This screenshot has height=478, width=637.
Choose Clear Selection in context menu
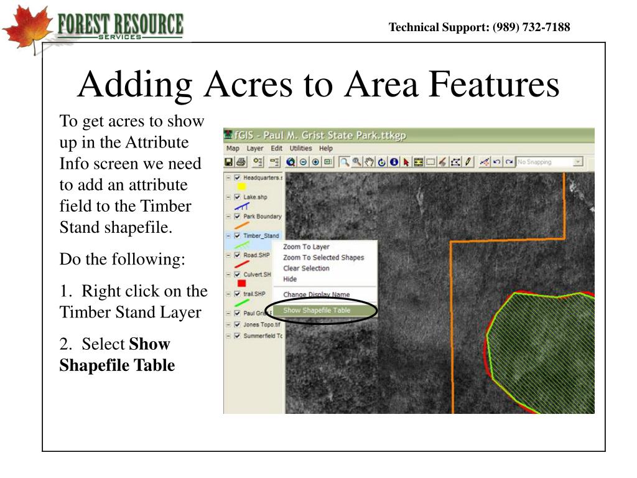325,268
